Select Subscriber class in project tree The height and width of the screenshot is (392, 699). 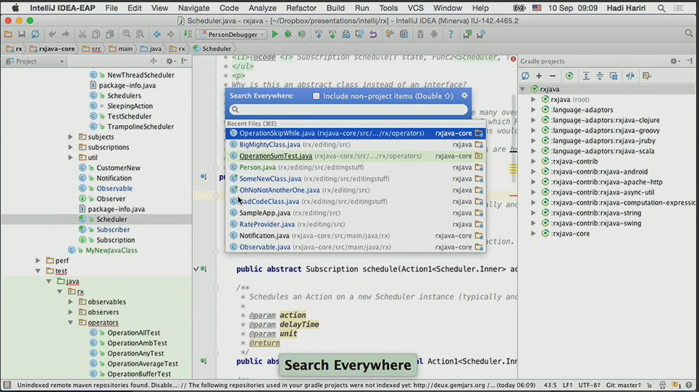click(x=113, y=229)
